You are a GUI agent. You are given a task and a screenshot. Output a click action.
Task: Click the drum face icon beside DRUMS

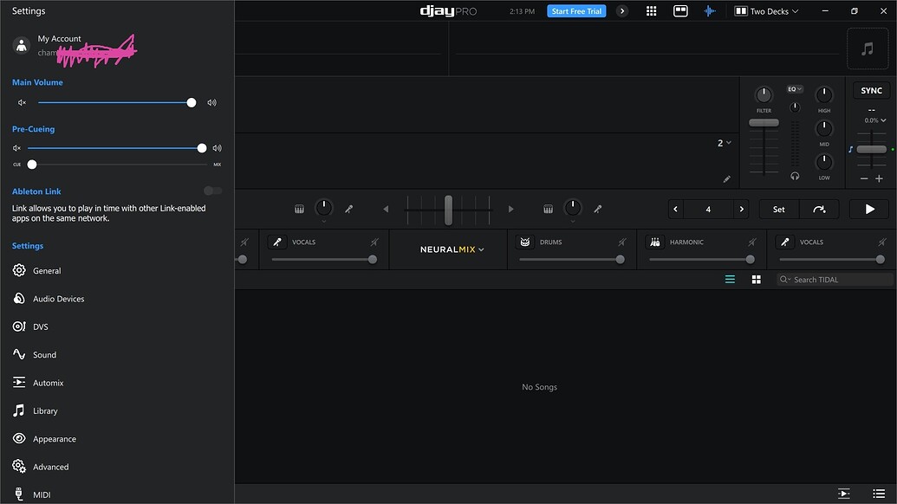523,242
